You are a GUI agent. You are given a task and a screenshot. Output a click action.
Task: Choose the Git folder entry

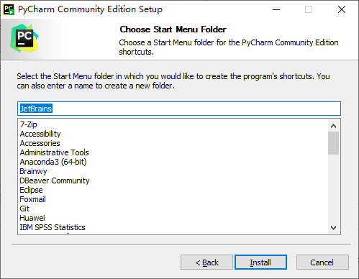pyautogui.click(x=24, y=209)
